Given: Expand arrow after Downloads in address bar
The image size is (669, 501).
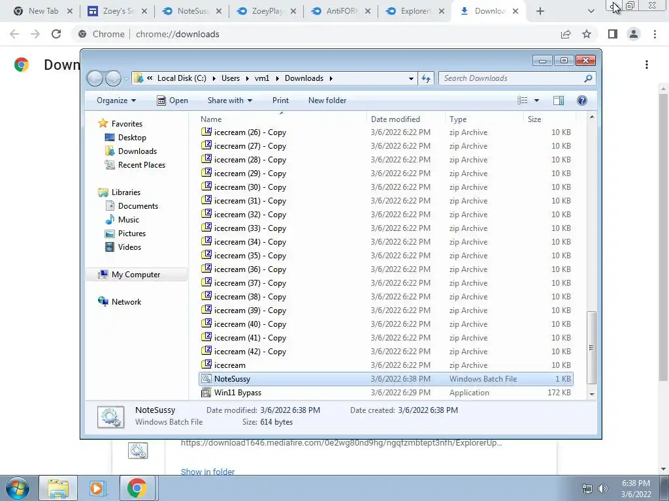Looking at the screenshot, I should point(331,78).
